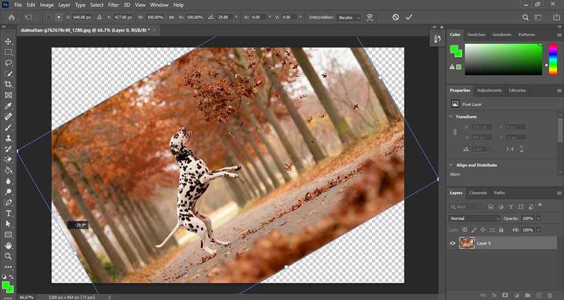Image resolution: width=564 pixels, height=300 pixels.
Task: Switch to the Adjustments tab
Action: (489, 90)
